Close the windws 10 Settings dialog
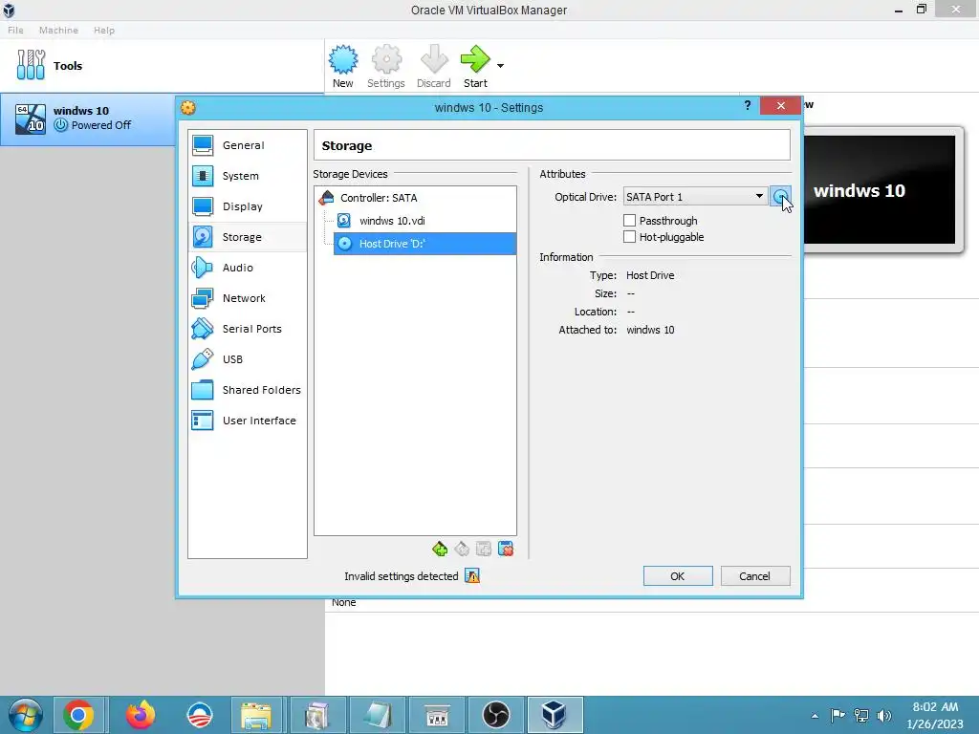The height and width of the screenshot is (734, 979). click(780, 105)
